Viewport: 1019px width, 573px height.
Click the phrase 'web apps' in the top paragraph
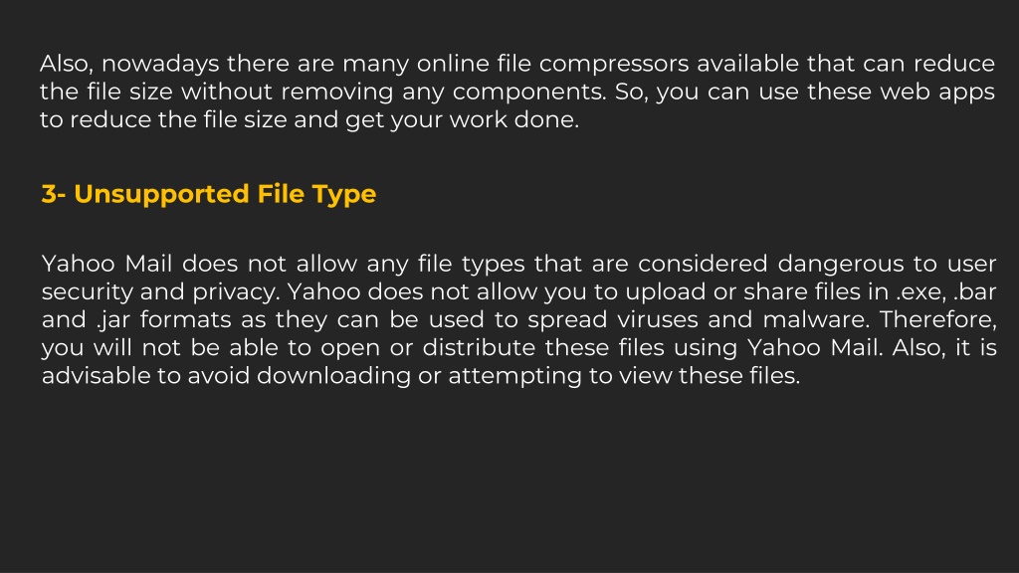point(937,92)
